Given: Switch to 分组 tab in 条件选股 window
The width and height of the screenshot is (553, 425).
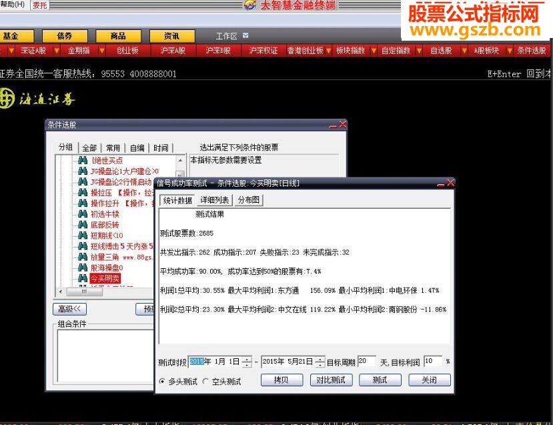Looking at the screenshot, I should (x=65, y=147).
